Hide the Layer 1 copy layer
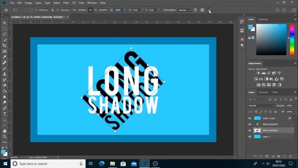298x168 pixels. [x=250, y=118]
